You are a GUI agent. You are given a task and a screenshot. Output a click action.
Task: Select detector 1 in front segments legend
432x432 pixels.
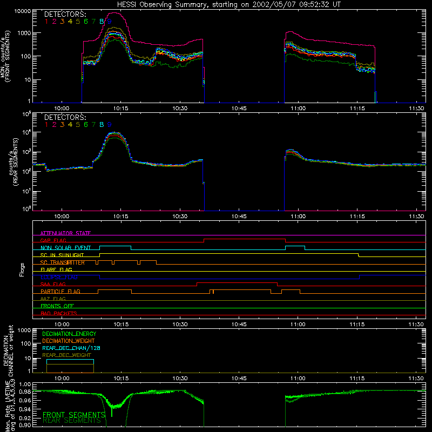pyautogui.click(x=46, y=22)
